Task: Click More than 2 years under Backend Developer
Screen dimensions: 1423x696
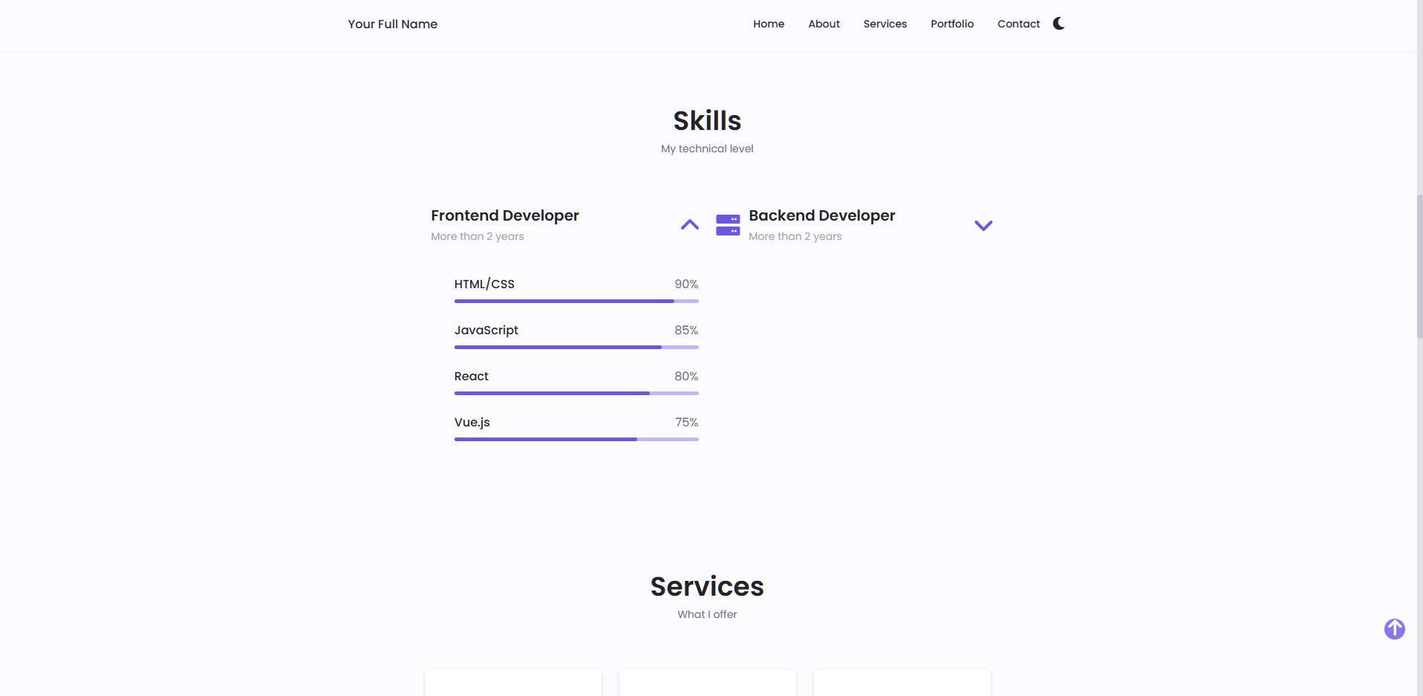Action: pyautogui.click(x=795, y=236)
